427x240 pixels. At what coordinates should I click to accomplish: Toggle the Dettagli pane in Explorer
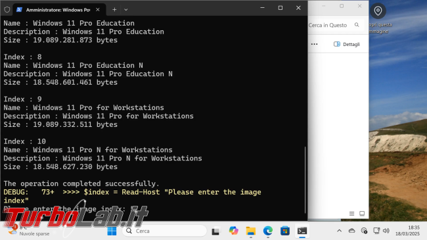point(347,44)
